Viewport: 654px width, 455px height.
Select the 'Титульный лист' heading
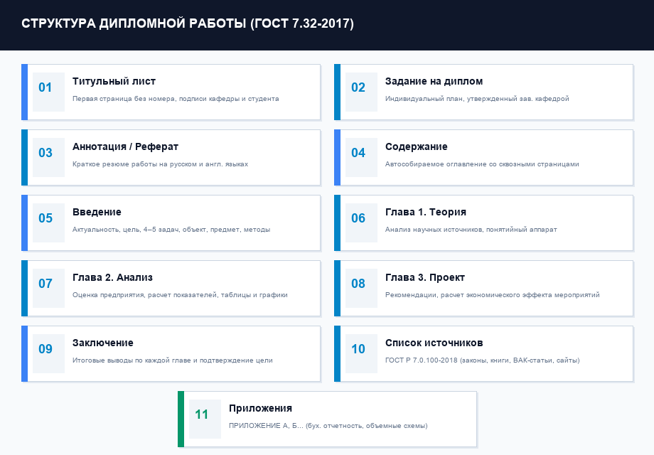coord(114,81)
